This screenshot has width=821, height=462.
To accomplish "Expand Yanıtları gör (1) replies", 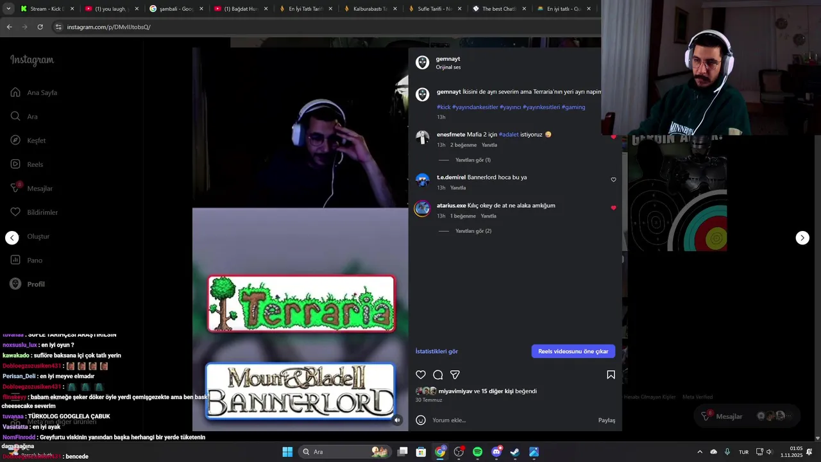I will click(x=473, y=160).
